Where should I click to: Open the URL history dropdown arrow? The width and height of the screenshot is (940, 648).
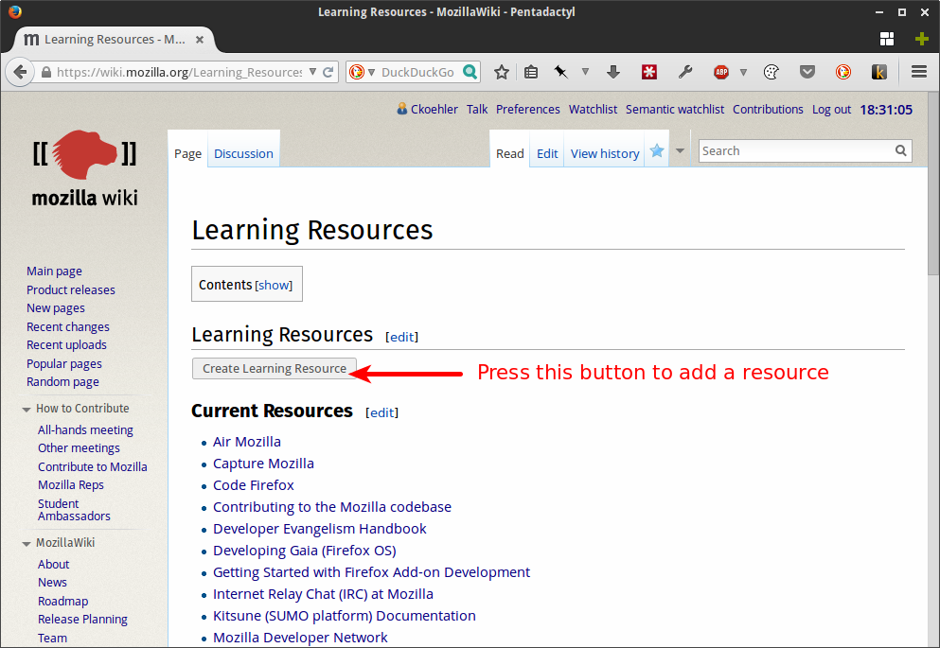point(312,72)
